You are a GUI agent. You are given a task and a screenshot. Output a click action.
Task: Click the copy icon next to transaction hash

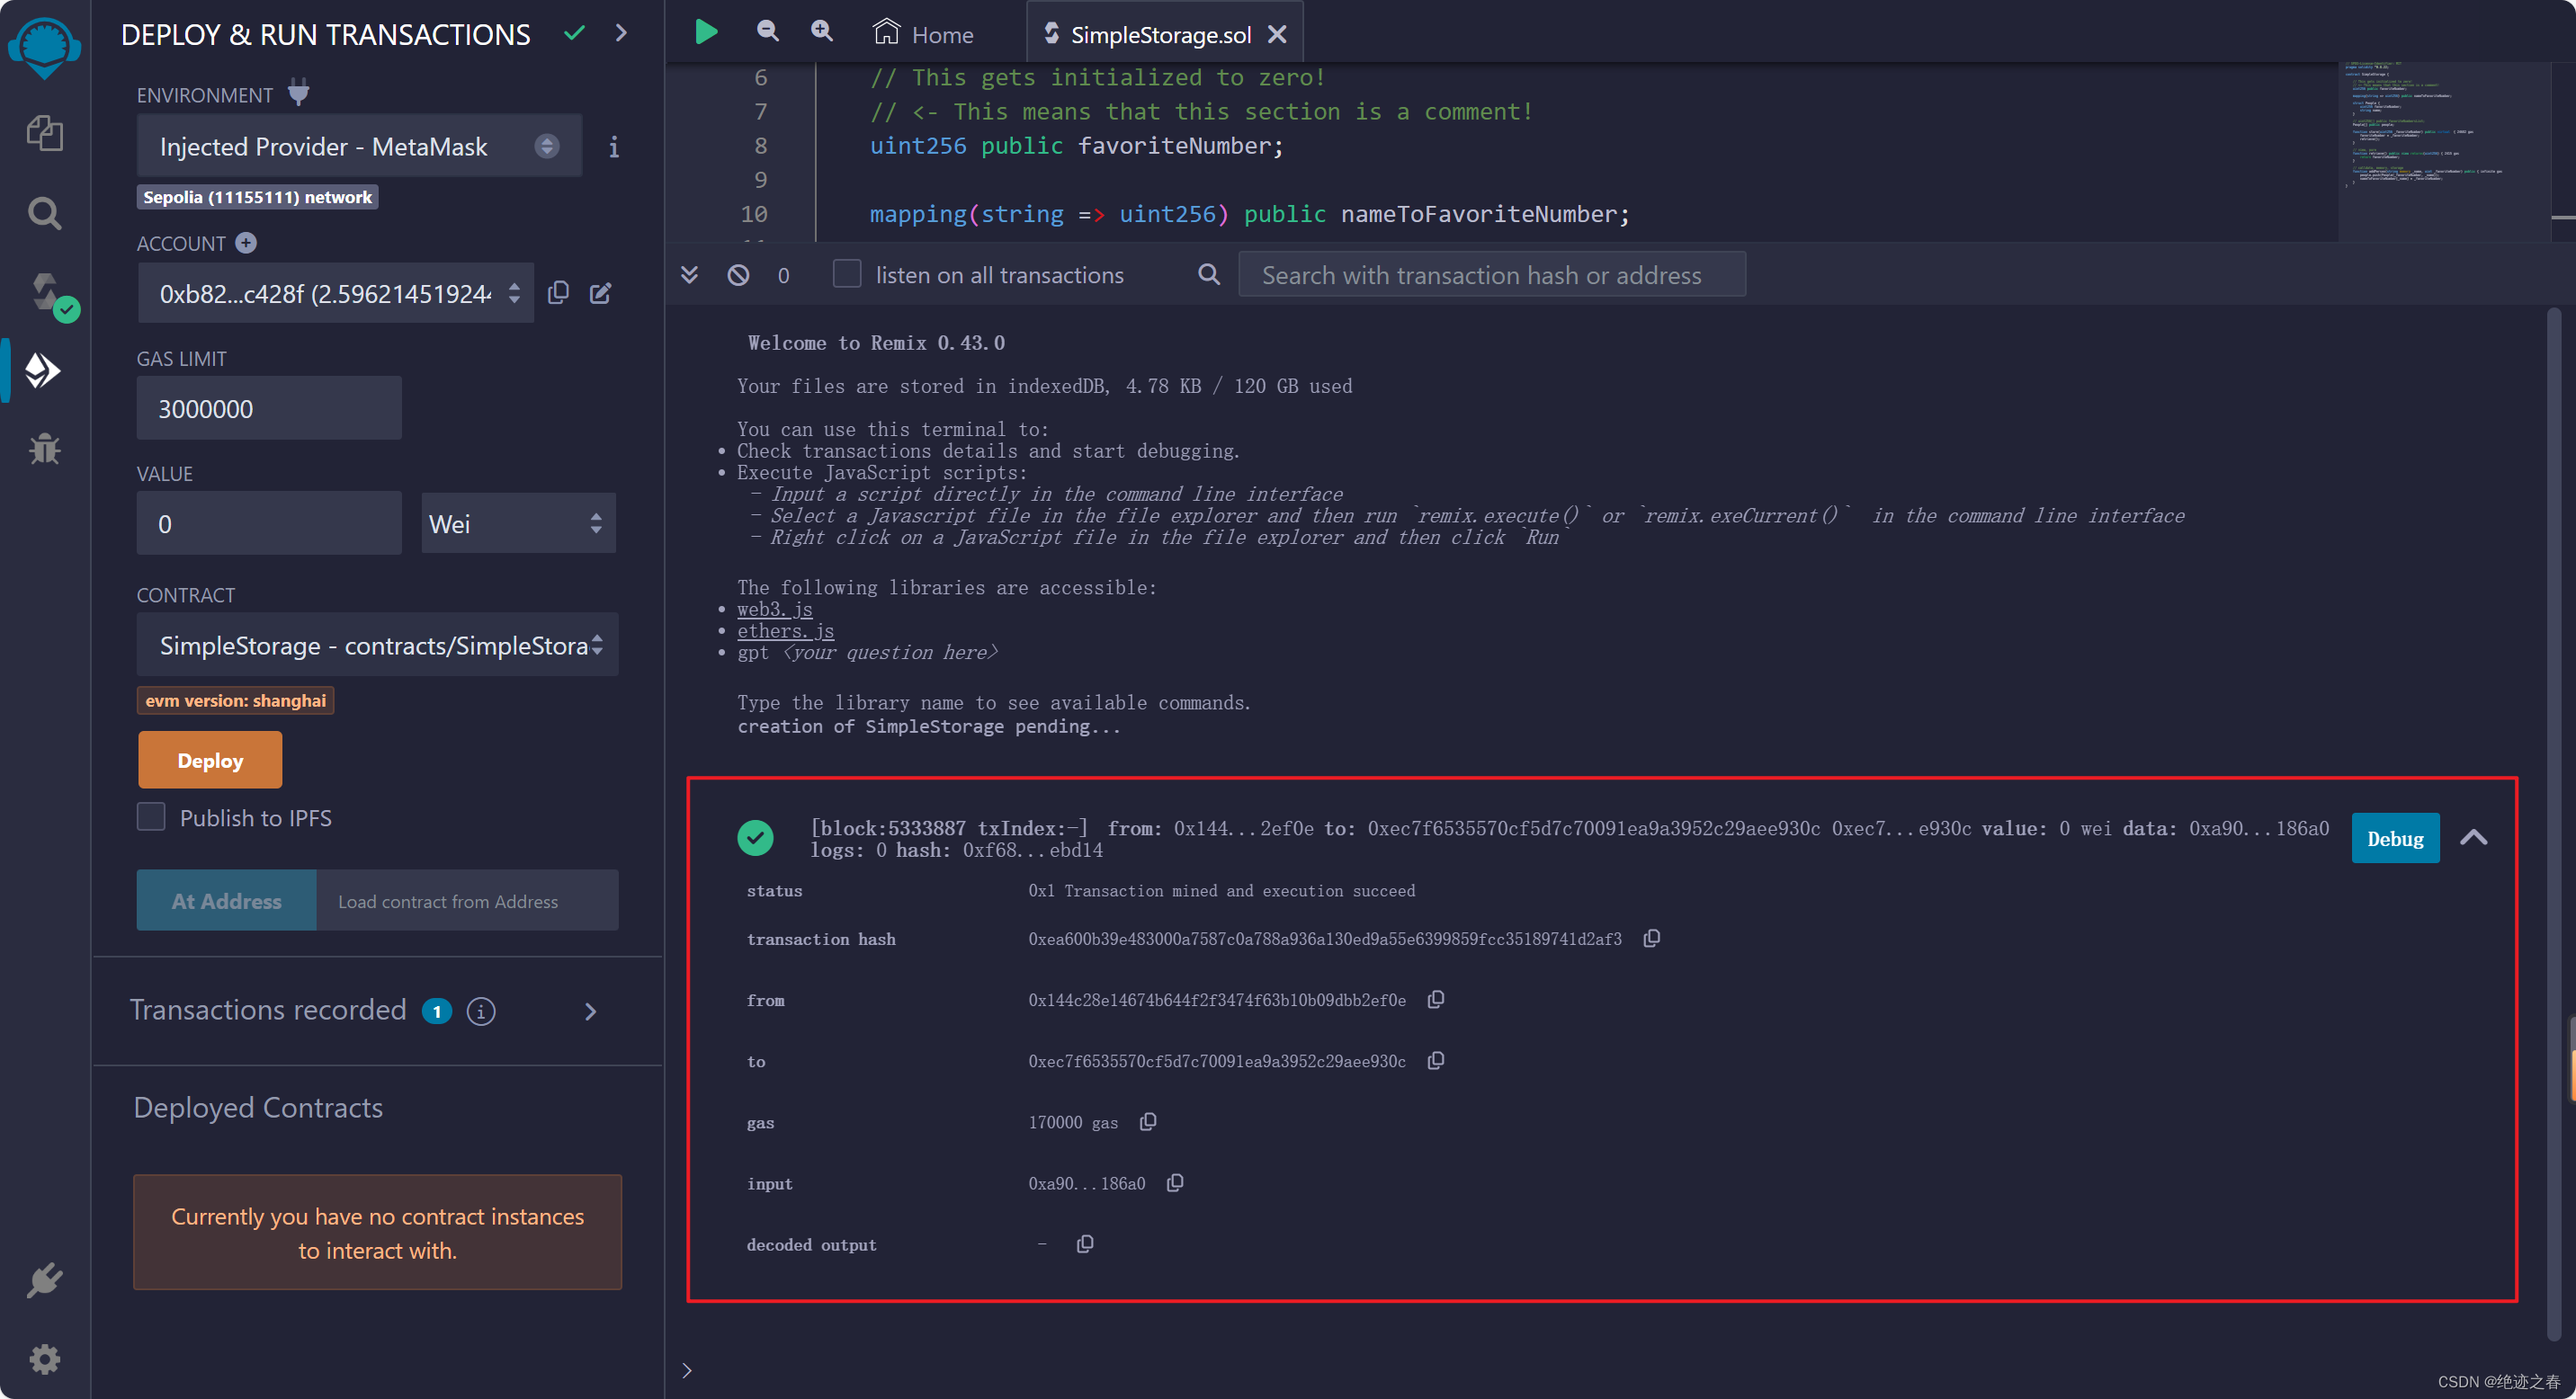[1650, 939]
